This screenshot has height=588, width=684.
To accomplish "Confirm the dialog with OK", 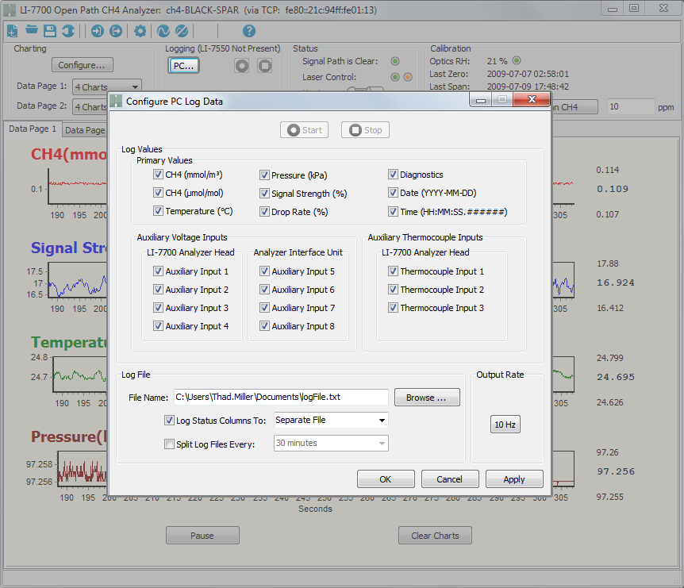I will click(x=386, y=479).
